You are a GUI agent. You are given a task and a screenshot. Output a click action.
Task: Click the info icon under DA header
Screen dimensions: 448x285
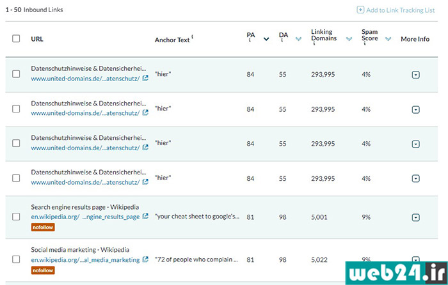coord(282,40)
